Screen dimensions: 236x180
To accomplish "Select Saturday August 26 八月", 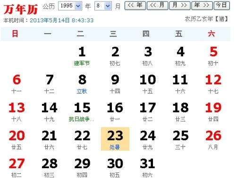I will pyautogui.click(x=213, y=140).
